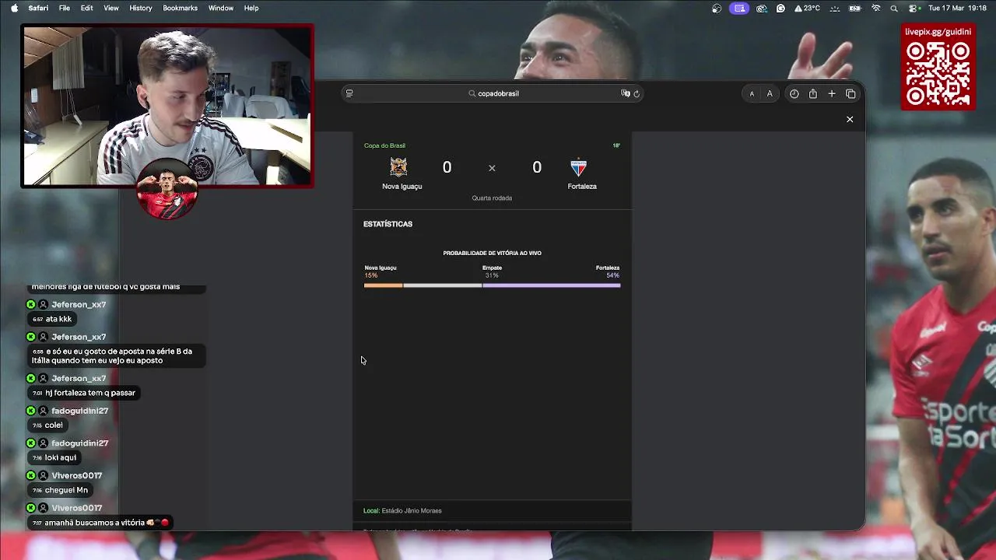Click the Nova Iguaçu team name under its crest
Screen dimensions: 996x560
[402, 187]
